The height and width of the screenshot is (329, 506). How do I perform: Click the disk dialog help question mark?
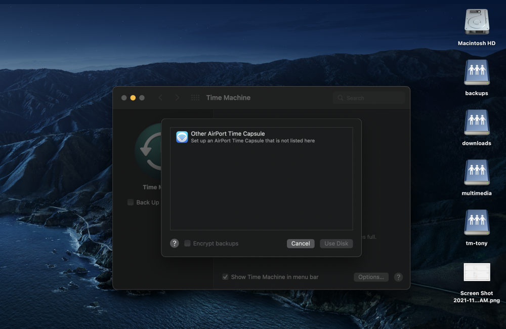coord(174,243)
